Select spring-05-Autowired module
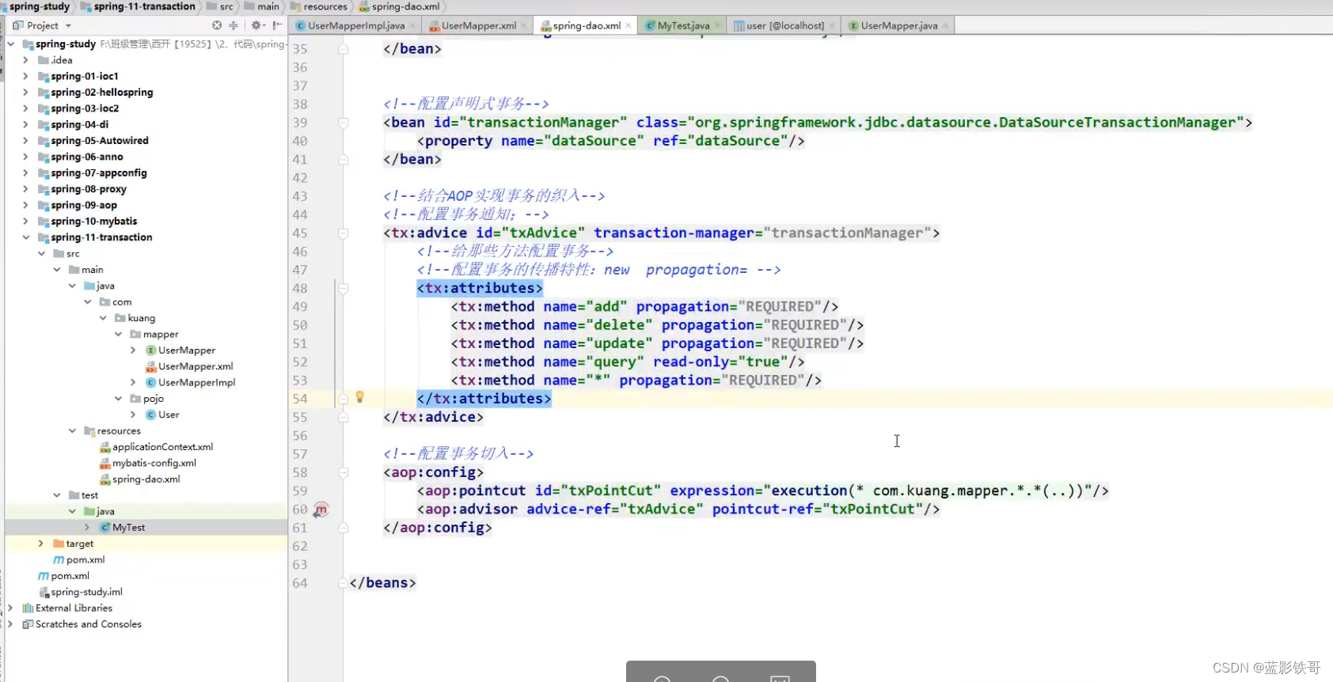This screenshot has height=682, width=1333. click(x=100, y=141)
